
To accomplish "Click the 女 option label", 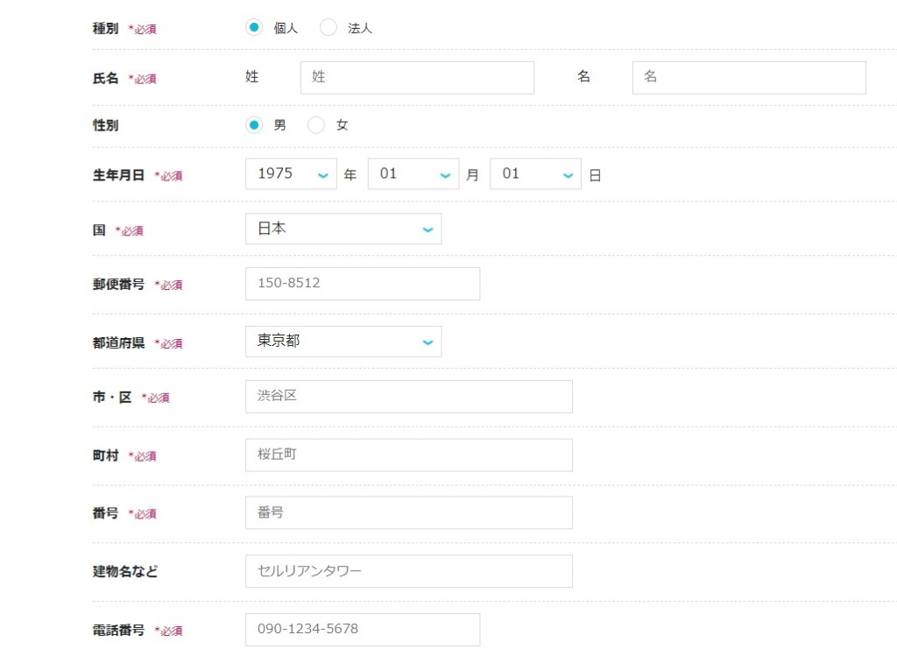I will click(343, 125).
